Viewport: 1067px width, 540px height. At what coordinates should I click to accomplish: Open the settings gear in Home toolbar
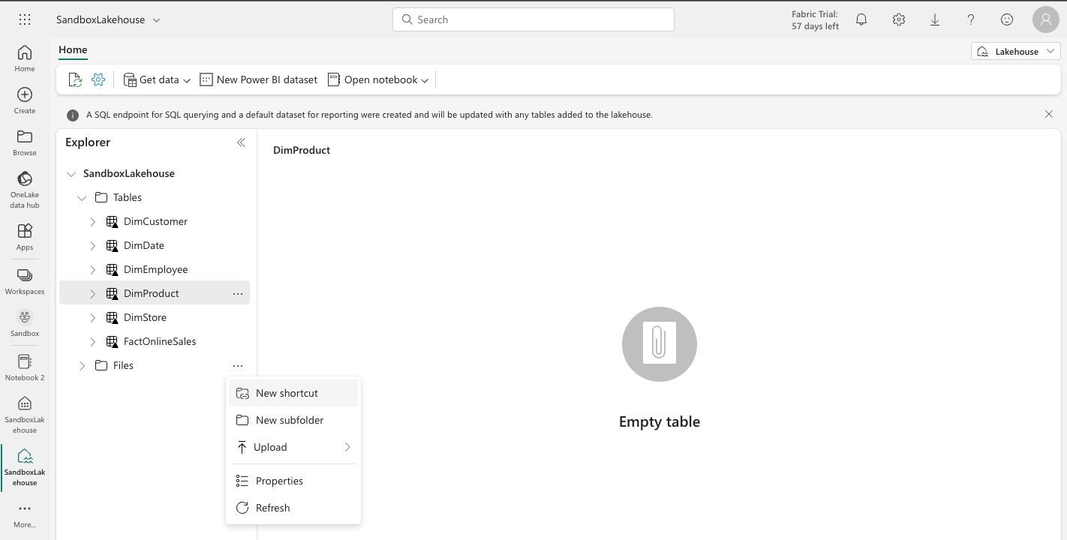(x=98, y=79)
